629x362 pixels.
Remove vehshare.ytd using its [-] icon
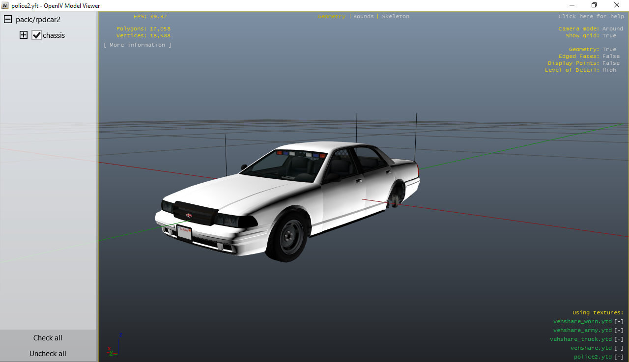(x=619, y=348)
